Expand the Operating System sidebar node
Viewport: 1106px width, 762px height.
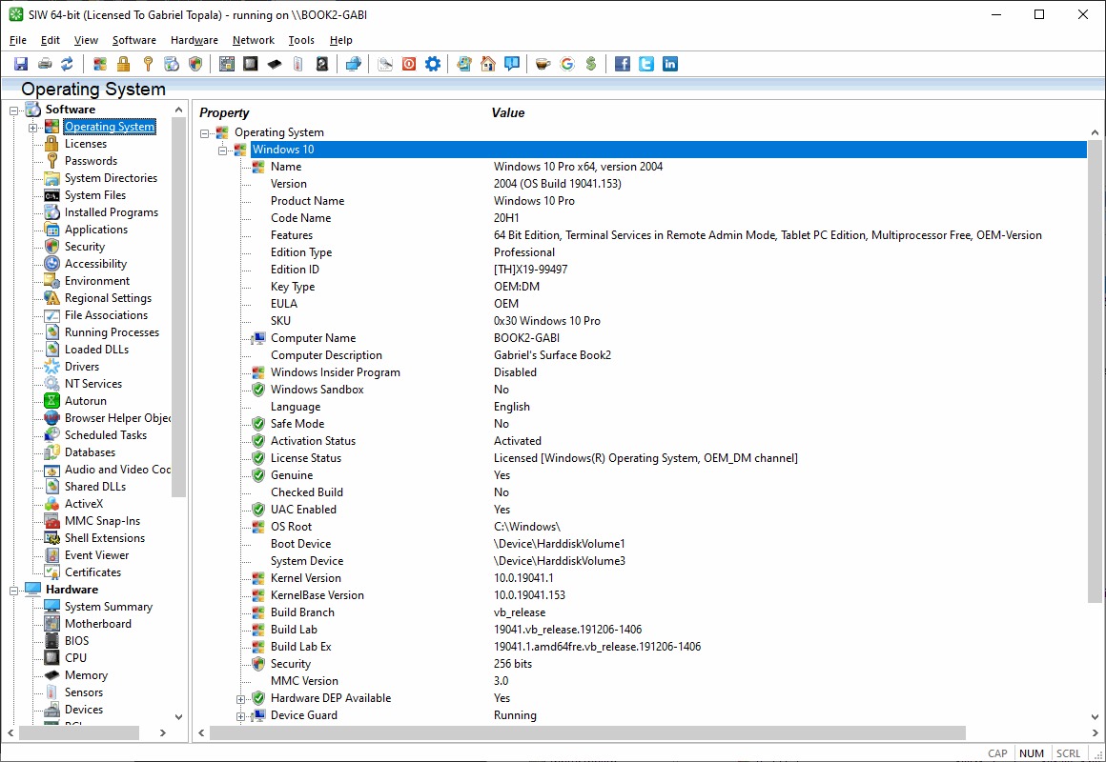(x=32, y=128)
